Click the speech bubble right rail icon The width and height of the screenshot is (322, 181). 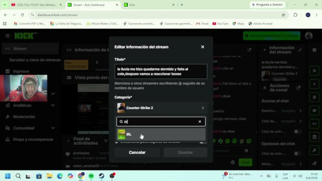tap(314, 110)
